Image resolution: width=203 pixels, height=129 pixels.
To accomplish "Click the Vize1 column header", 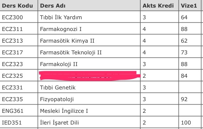I will pyautogui.click(x=189, y=6).
